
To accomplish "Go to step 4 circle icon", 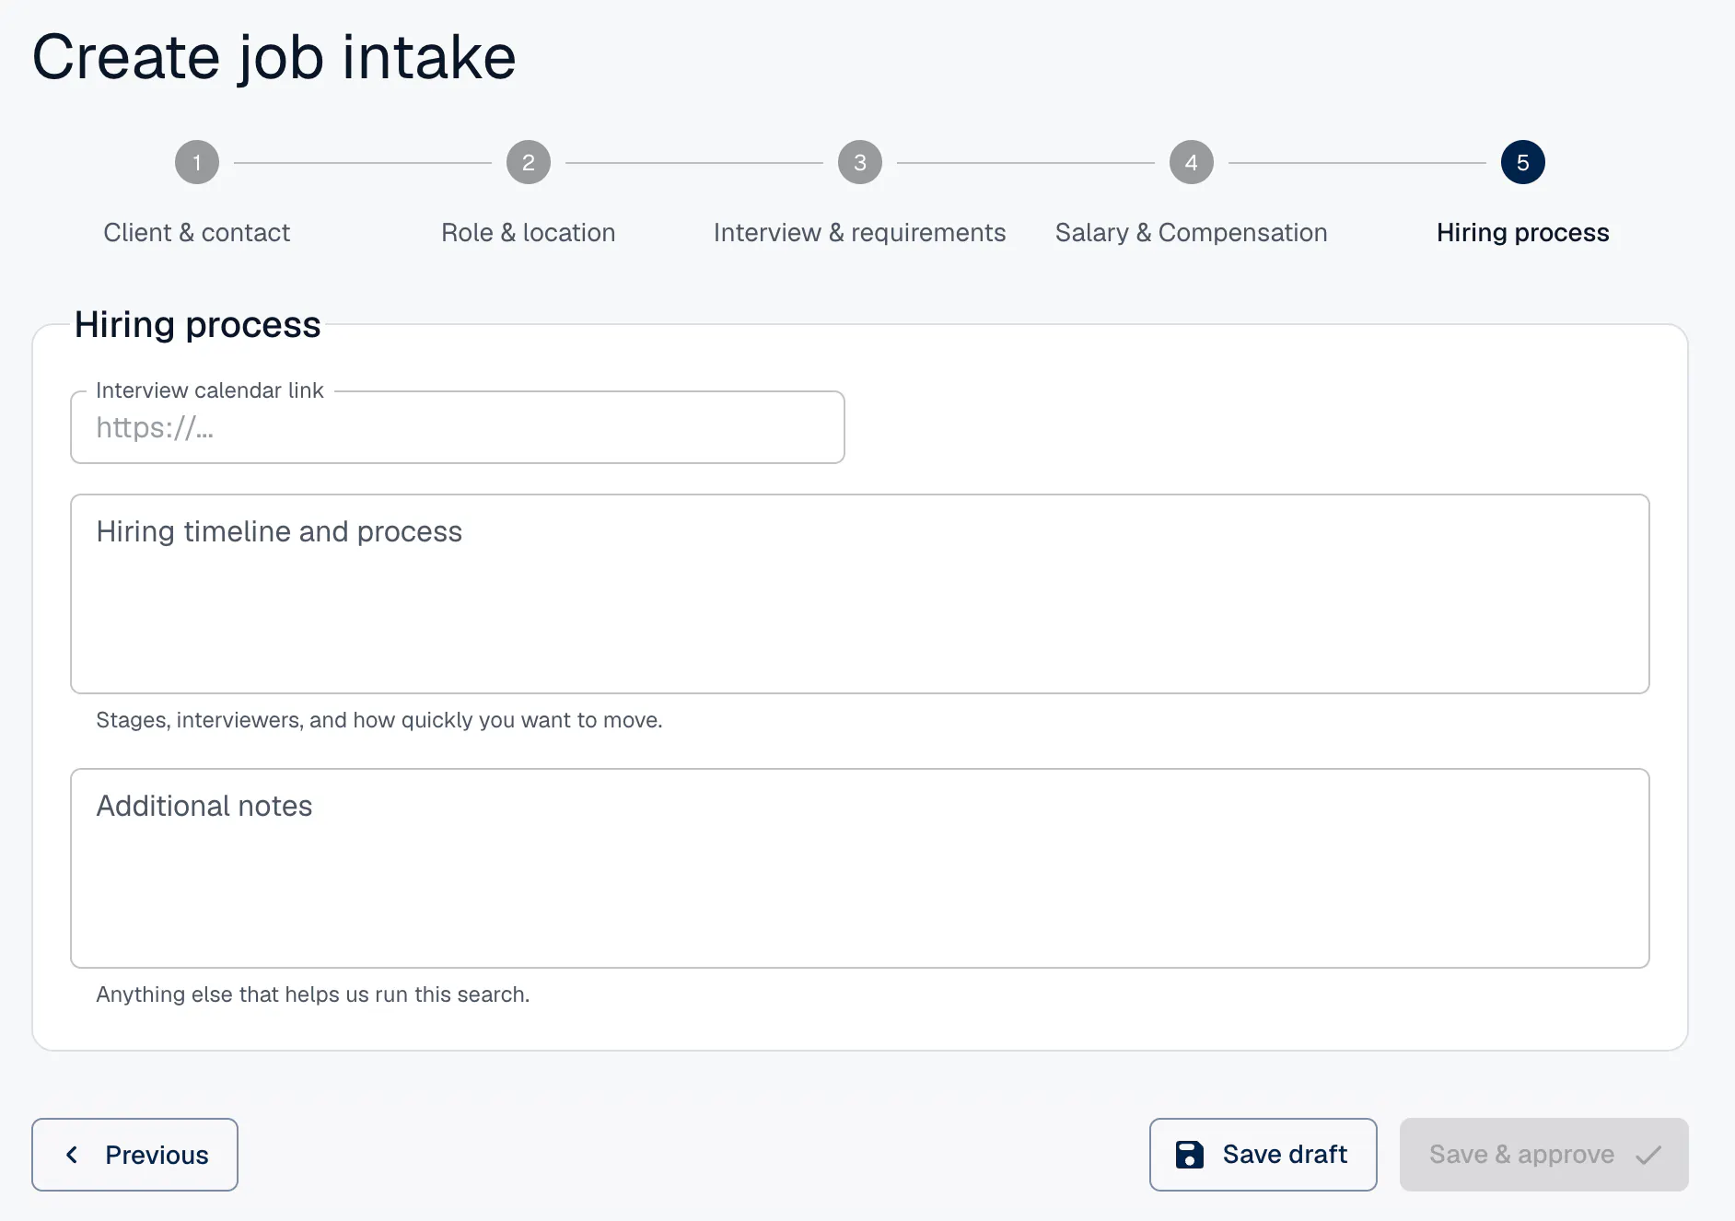I will (x=1192, y=163).
